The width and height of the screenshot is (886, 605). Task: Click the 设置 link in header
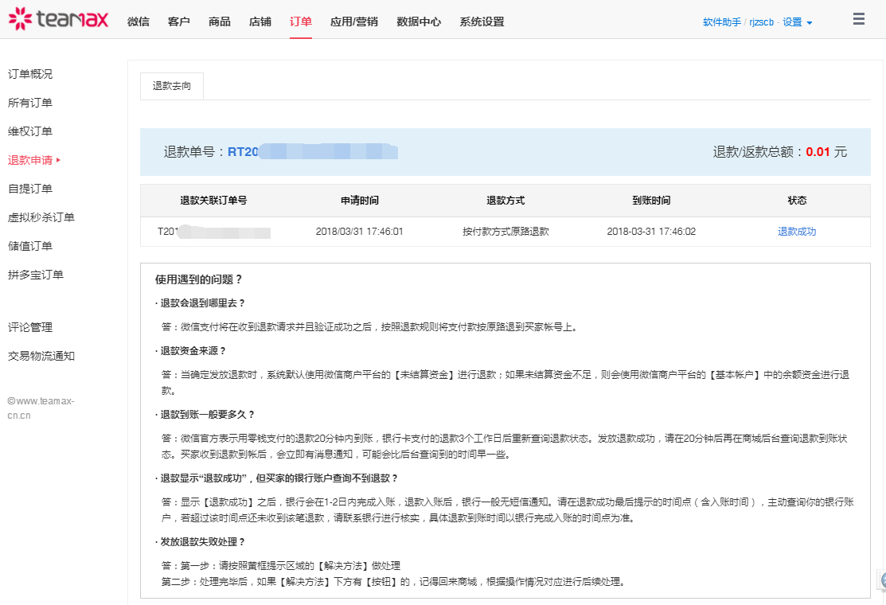pos(792,22)
